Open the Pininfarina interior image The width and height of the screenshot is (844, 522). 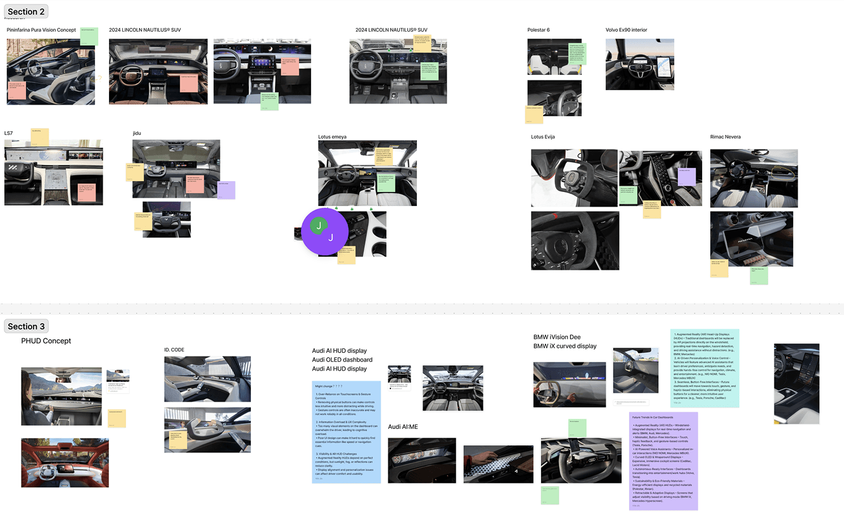51,72
